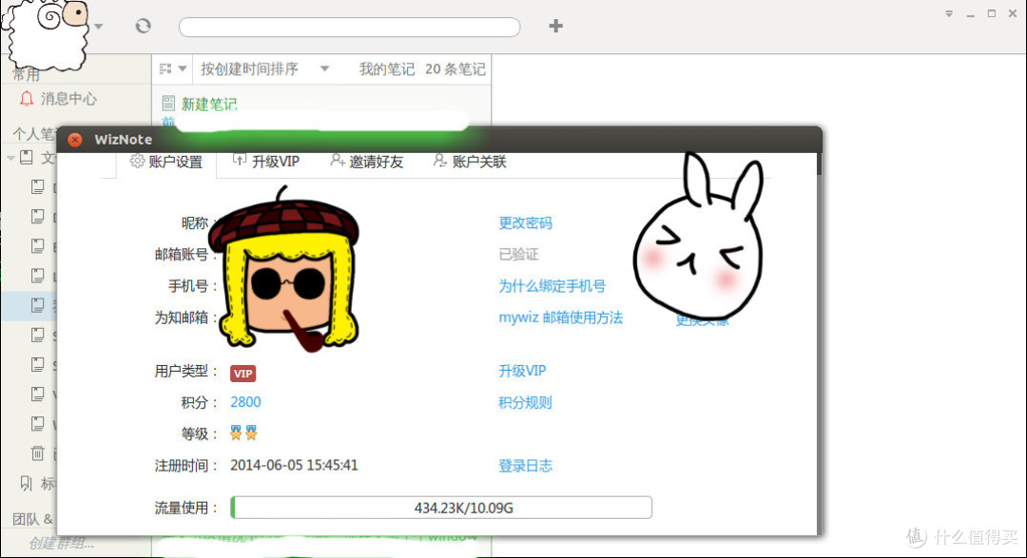
Task: Collapse the personal notes tree arrow
Action: click(x=10, y=158)
